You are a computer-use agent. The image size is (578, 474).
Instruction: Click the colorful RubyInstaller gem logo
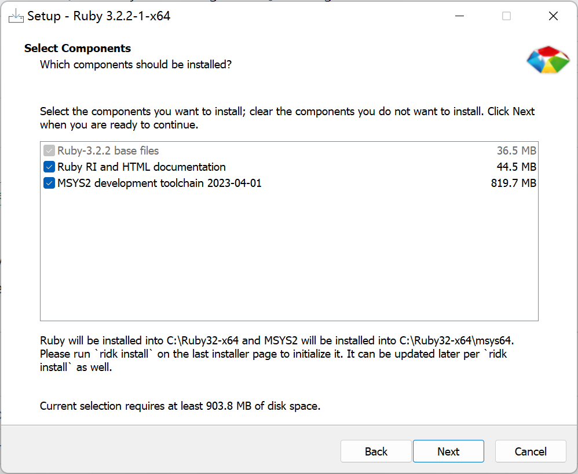[548, 60]
